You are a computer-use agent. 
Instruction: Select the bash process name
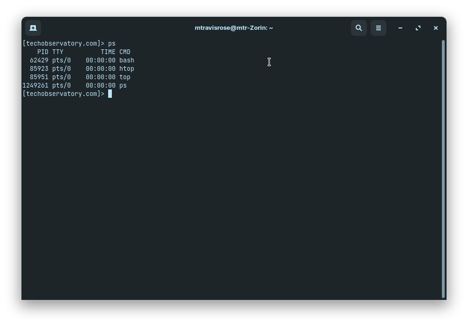coord(127,60)
